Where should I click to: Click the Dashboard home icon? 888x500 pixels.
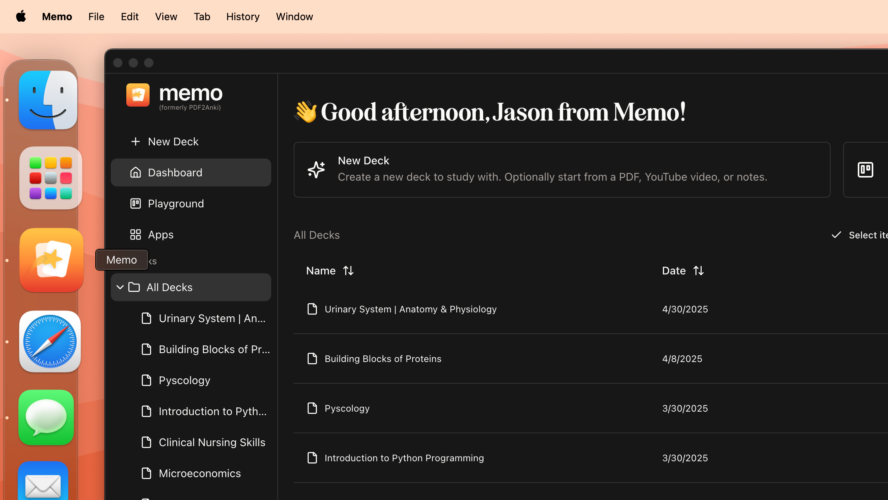click(136, 172)
